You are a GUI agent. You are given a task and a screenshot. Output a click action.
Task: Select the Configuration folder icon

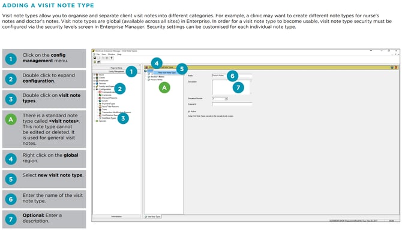(x=97, y=89)
